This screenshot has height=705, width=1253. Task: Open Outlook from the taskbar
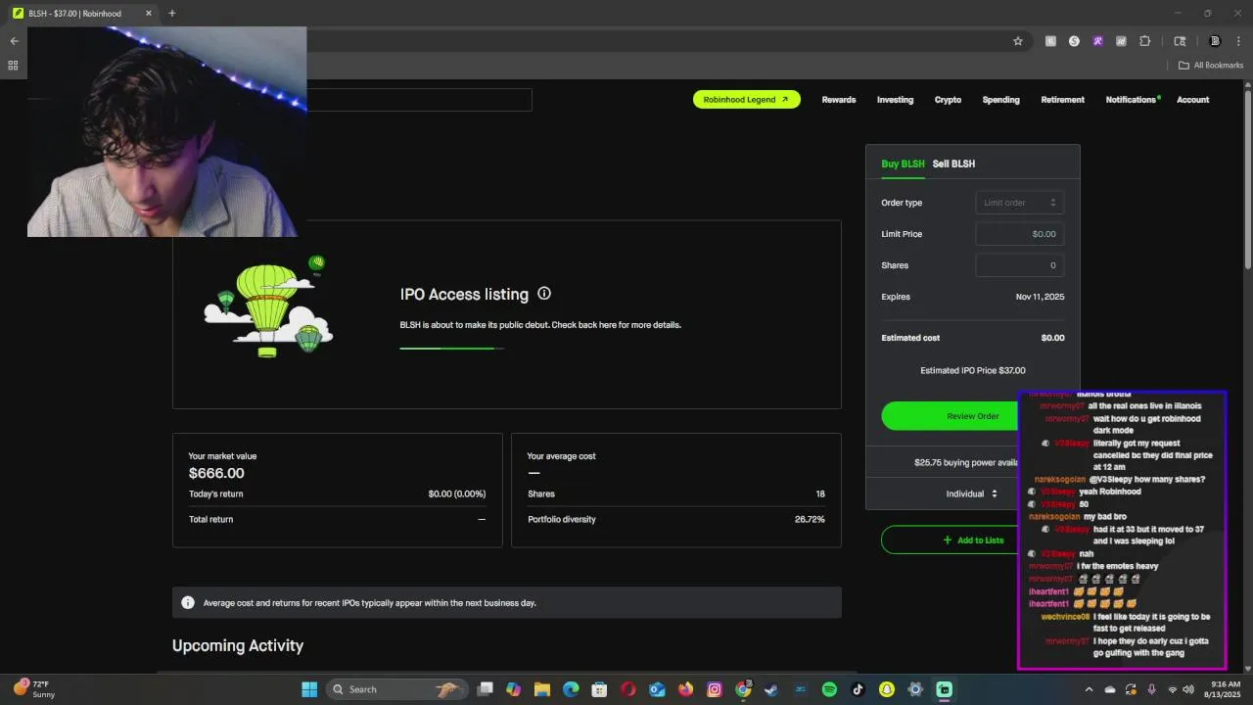pos(657,689)
